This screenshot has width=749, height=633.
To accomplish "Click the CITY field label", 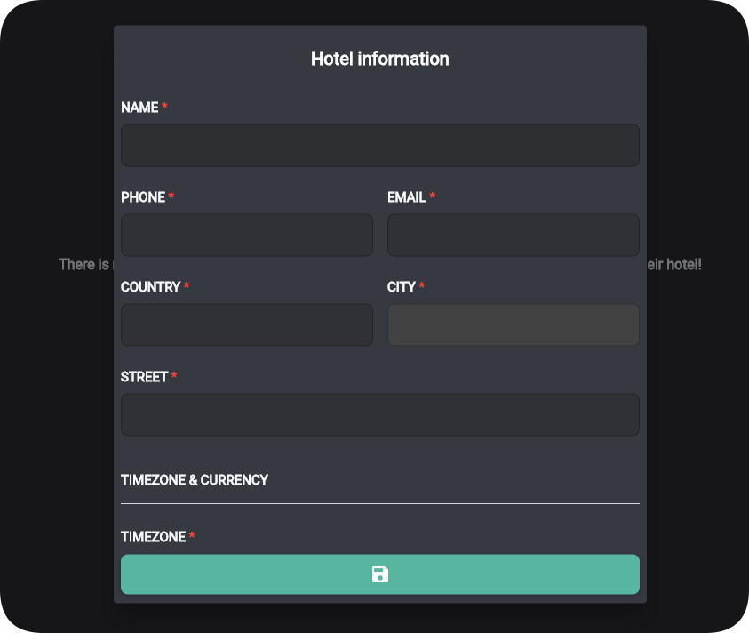I will tap(402, 287).
